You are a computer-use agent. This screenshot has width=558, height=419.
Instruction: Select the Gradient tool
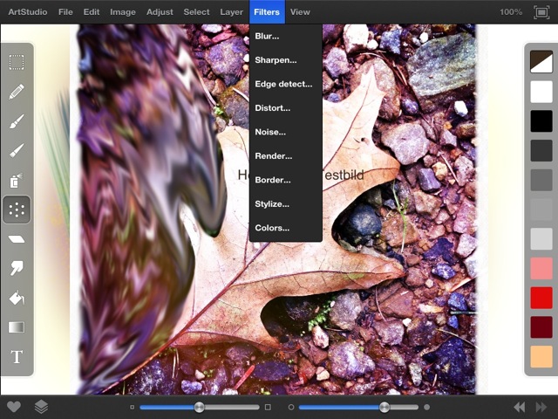17,327
